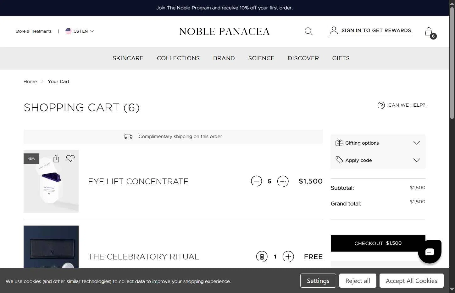
Task: Click the US flag icon
Action: [x=68, y=31]
